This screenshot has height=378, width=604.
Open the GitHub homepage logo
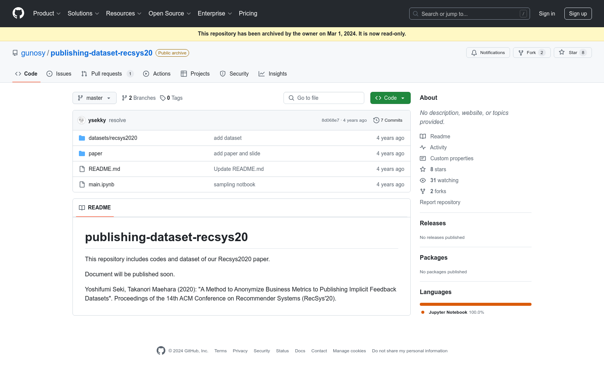tap(18, 13)
